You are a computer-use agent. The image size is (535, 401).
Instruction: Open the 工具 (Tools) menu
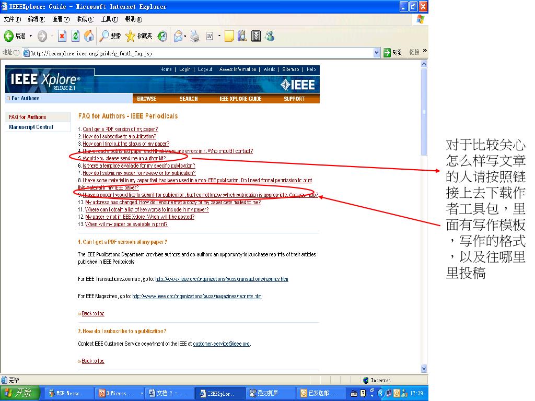[110, 19]
